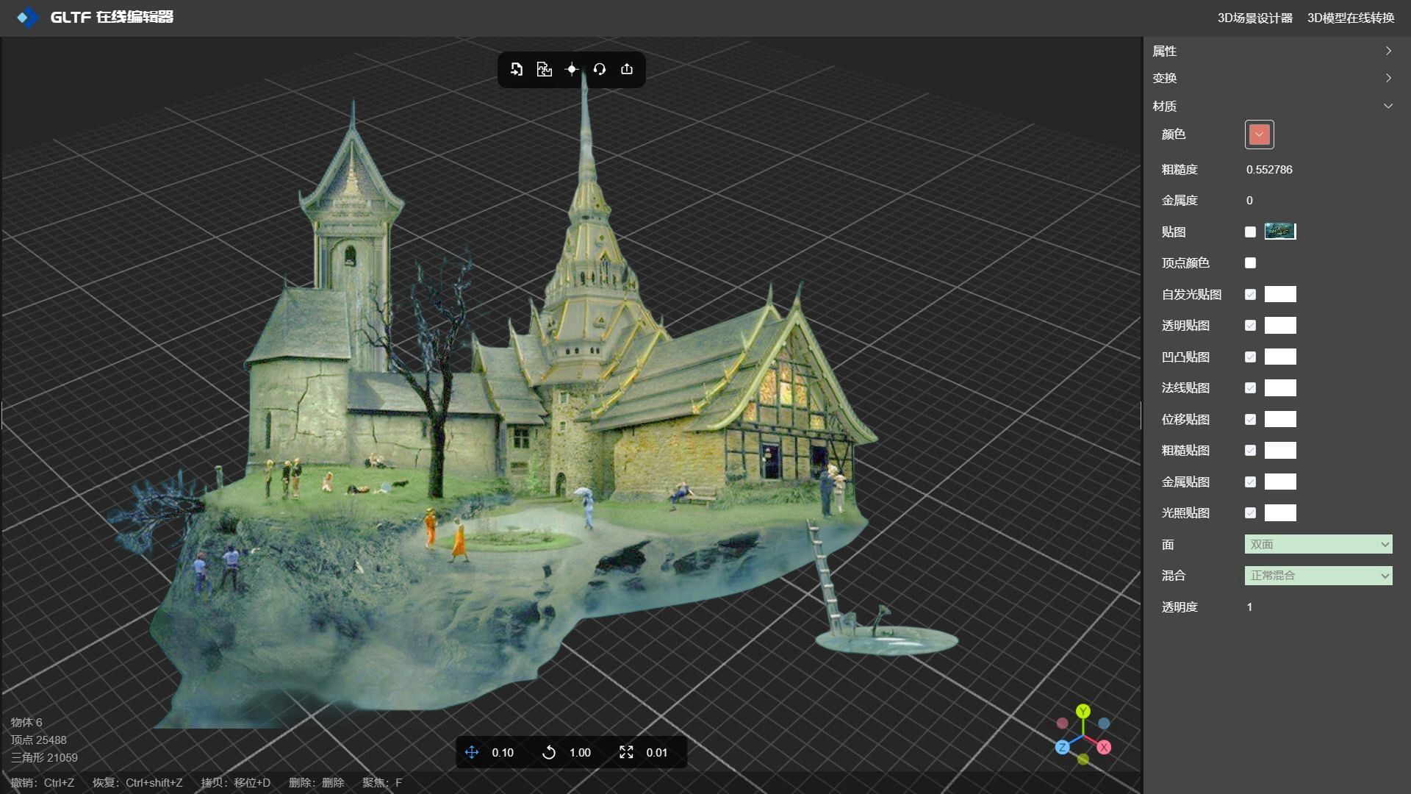Click the rotate snap icon showing 1.00
This screenshot has width=1411, height=794.
coord(549,752)
